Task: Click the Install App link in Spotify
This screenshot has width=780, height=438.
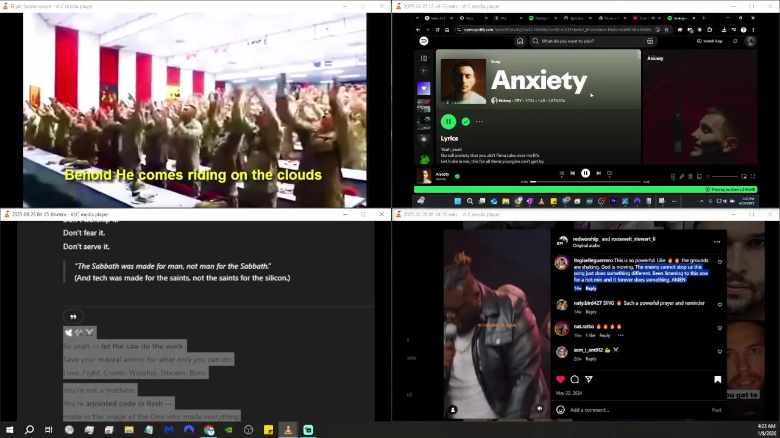Action: (x=709, y=41)
